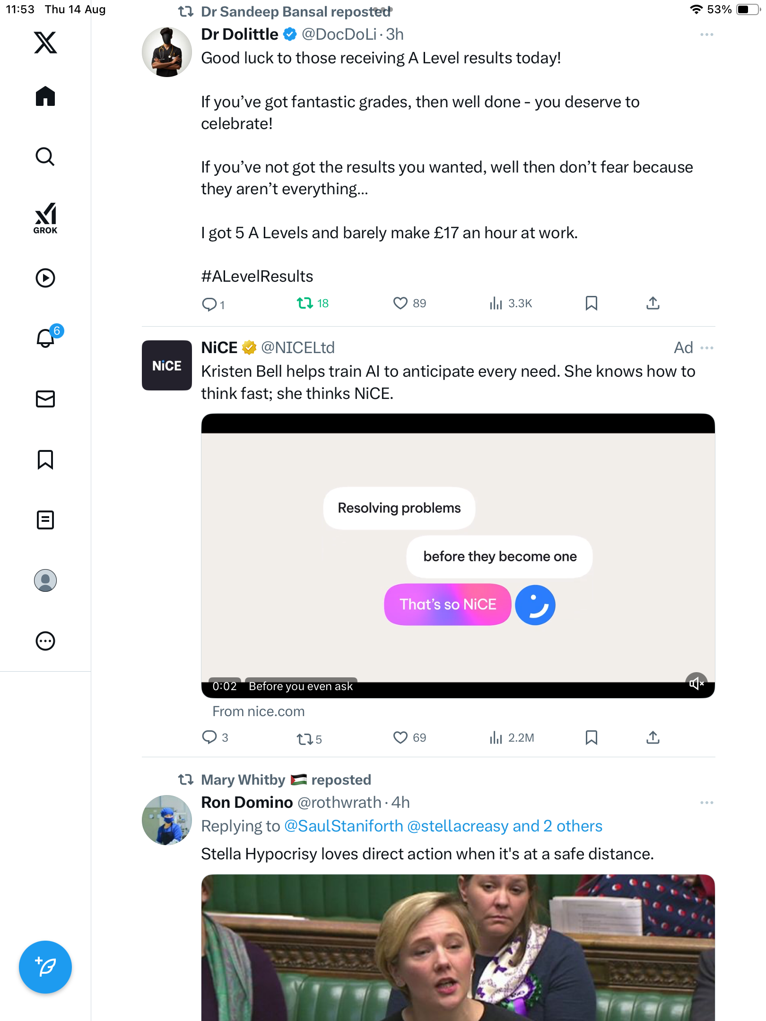Screen dimensions: 766x1021
Task: Open the sidebar Bookmarks page
Action: [45, 459]
